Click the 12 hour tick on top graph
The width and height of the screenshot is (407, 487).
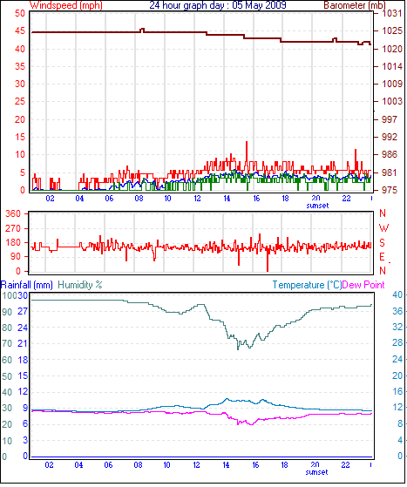(197, 198)
